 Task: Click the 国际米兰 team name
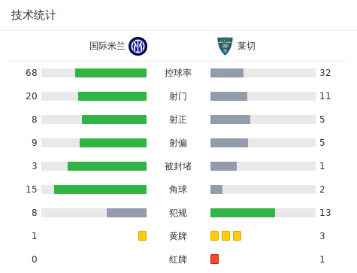tap(107, 46)
